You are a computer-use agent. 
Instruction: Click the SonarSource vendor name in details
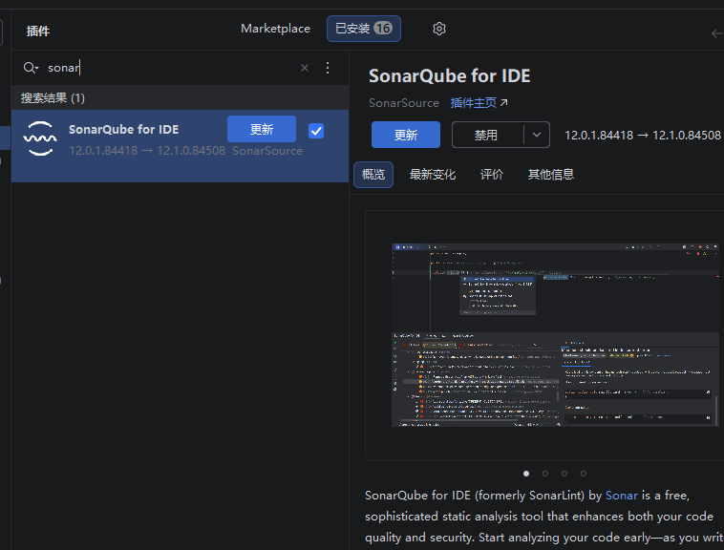point(404,103)
